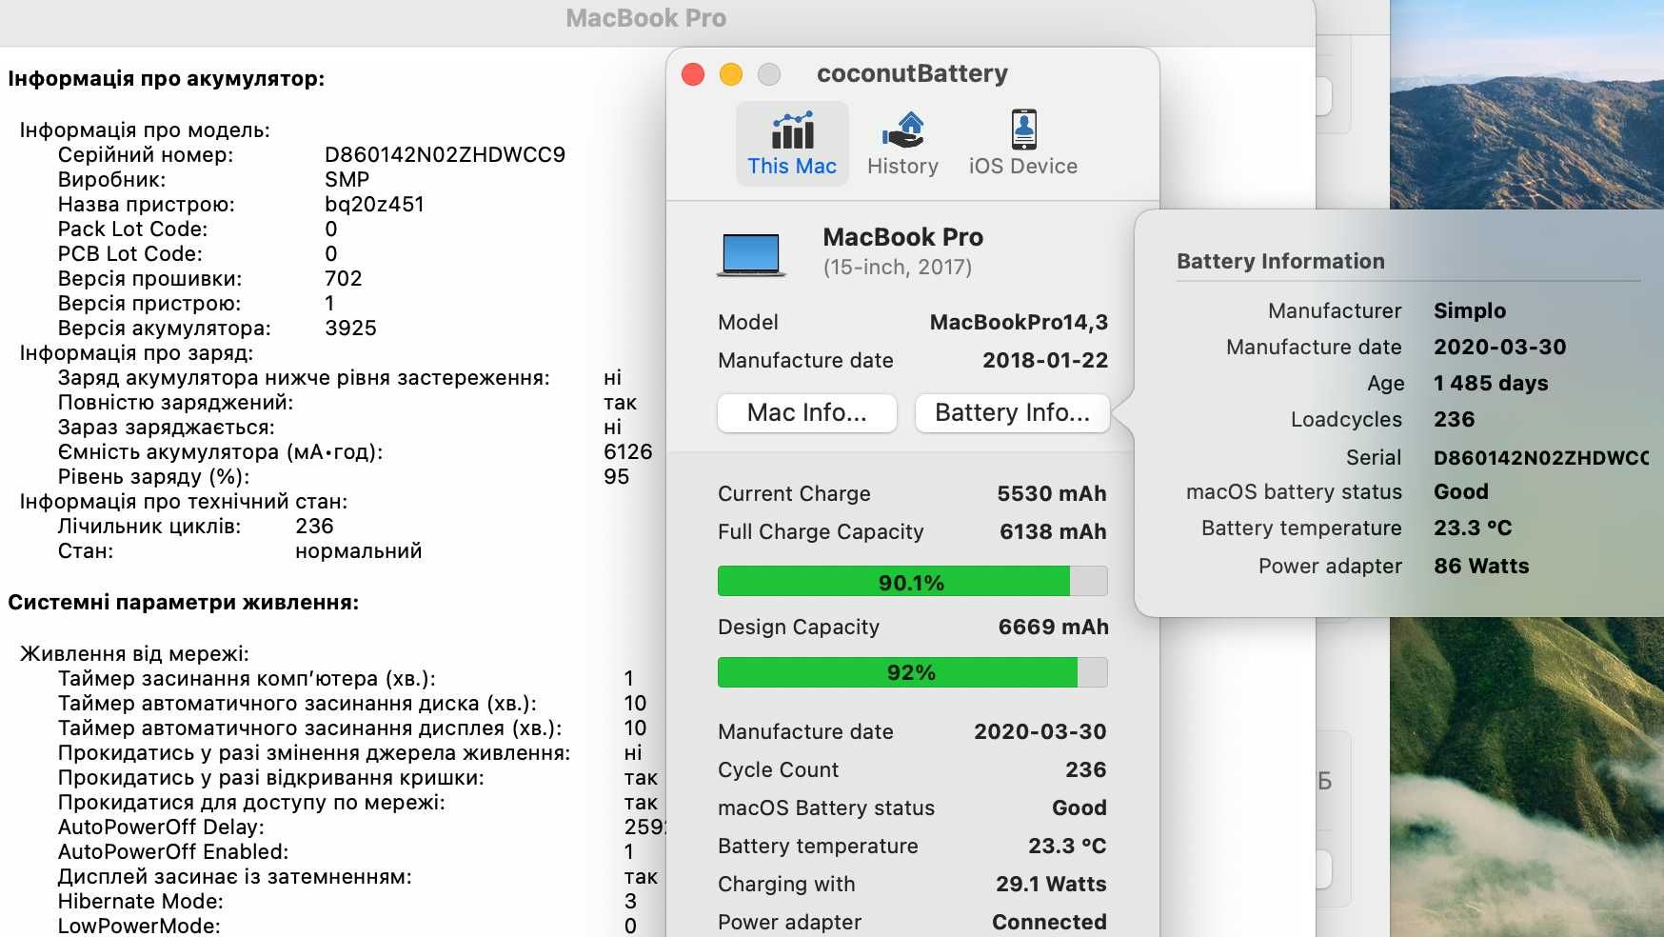
Task: Select the 'SMP' manufacturer value
Action: (x=347, y=180)
